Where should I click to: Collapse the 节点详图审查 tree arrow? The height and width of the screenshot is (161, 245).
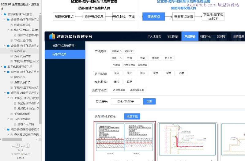[8, 119]
